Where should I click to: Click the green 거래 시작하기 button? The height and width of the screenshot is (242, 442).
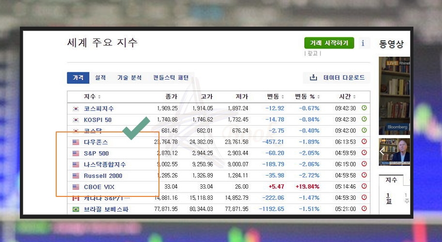tap(329, 43)
